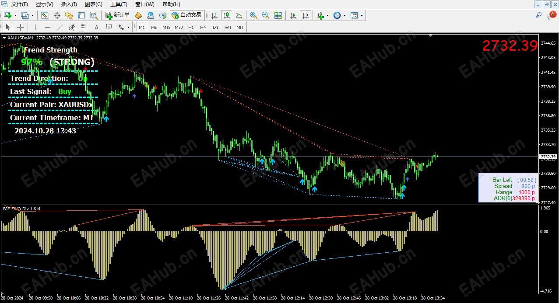Toggle chart shift from right border
Viewport: 559px width, 303px height.
306,15
